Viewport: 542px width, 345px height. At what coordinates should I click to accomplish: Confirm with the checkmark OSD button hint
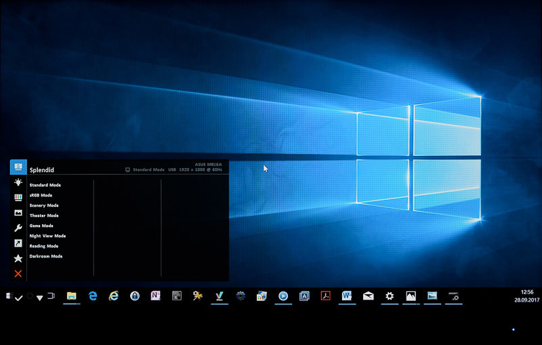(x=19, y=298)
